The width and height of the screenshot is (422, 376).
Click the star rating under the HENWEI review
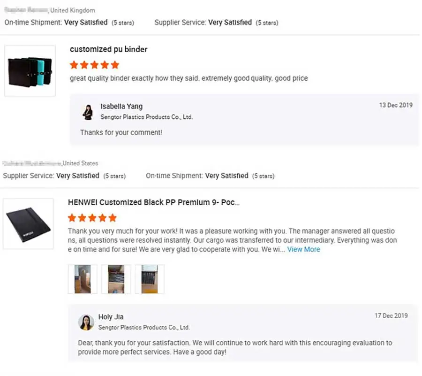pyautogui.click(x=92, y=218)
